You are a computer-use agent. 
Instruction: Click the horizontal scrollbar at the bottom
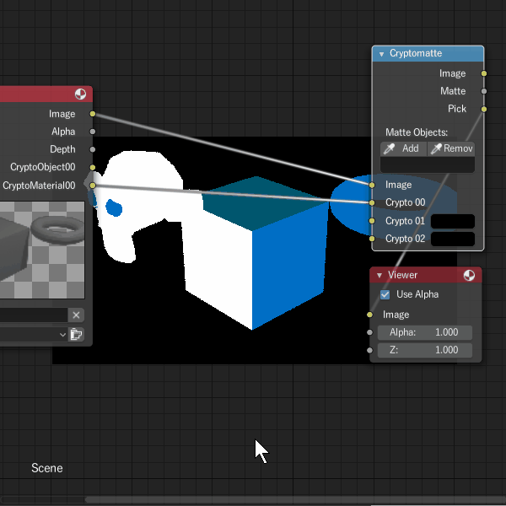pyautogui.click(x=295, y=499)
